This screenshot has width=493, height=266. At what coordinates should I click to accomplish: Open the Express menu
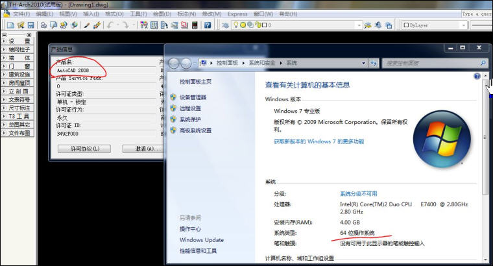coord(237,14)
